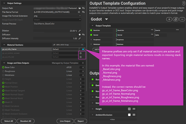
Task: Open the File Name Format token menu
Action: 79,12
